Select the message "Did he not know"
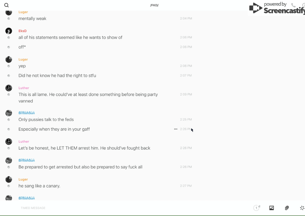Viewport: 305px width, 216px height. [57, 76]
